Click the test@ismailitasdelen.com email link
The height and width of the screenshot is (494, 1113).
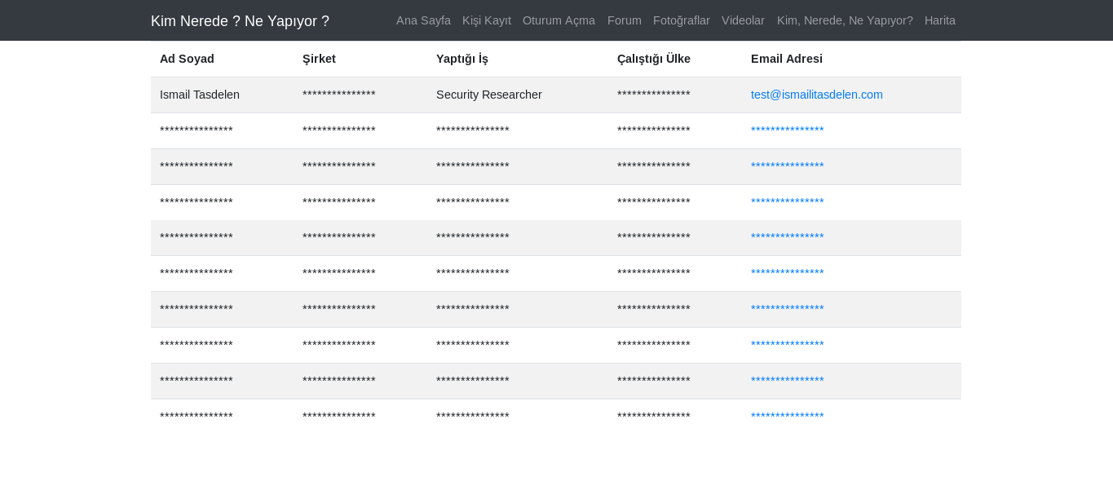[816, 95]
